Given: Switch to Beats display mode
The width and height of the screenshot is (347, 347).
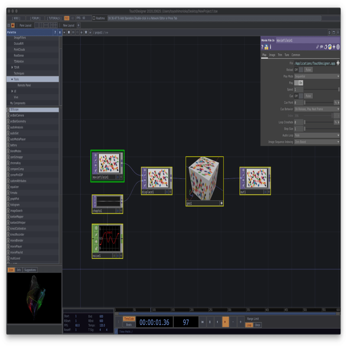Looking at the screenshot, I should click(x=129, y=325).
